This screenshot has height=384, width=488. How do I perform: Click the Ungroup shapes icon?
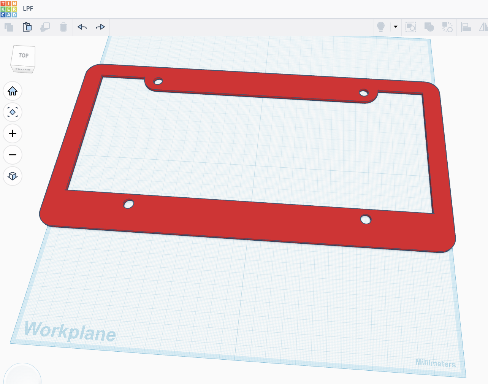click(x=447, y=27)
